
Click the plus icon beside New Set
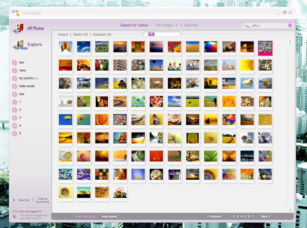click(14, 200)
